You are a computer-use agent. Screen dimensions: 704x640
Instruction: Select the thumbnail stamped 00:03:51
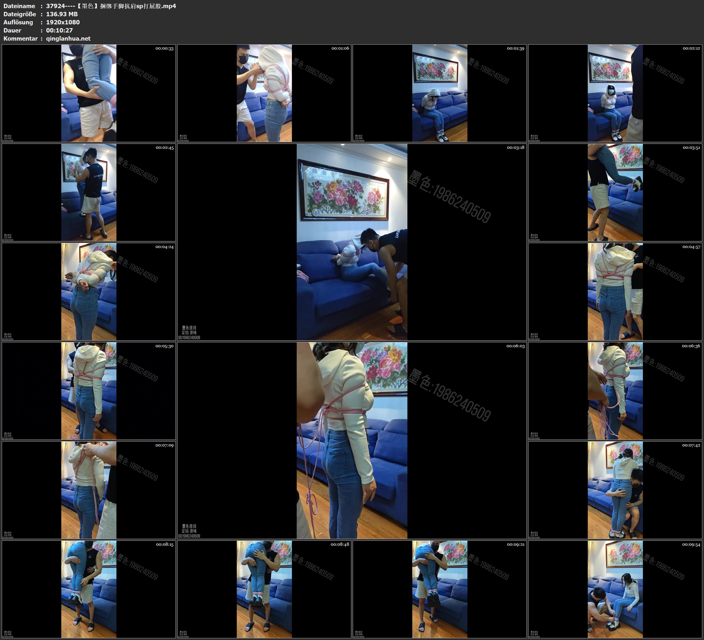pos(615,192)
